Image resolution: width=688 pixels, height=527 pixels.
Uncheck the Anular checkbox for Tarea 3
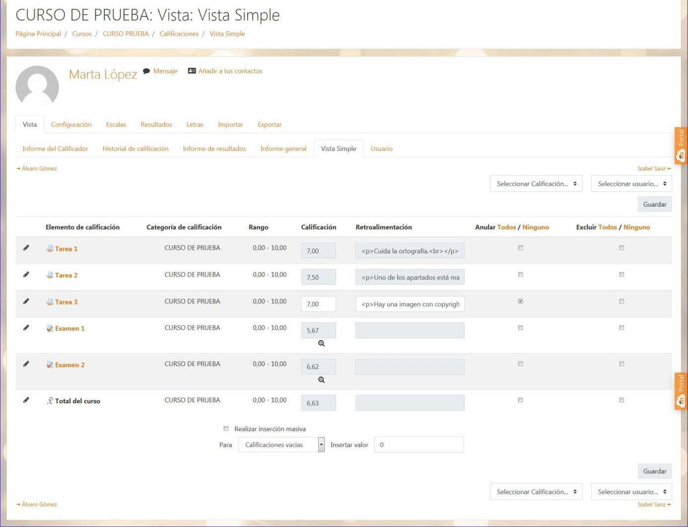(520, 301)
